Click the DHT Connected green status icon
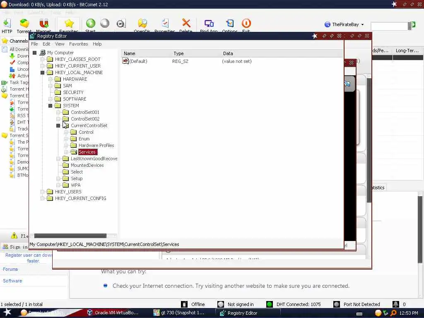Screen dimensions: 424x318 click(x=269, y=304)
